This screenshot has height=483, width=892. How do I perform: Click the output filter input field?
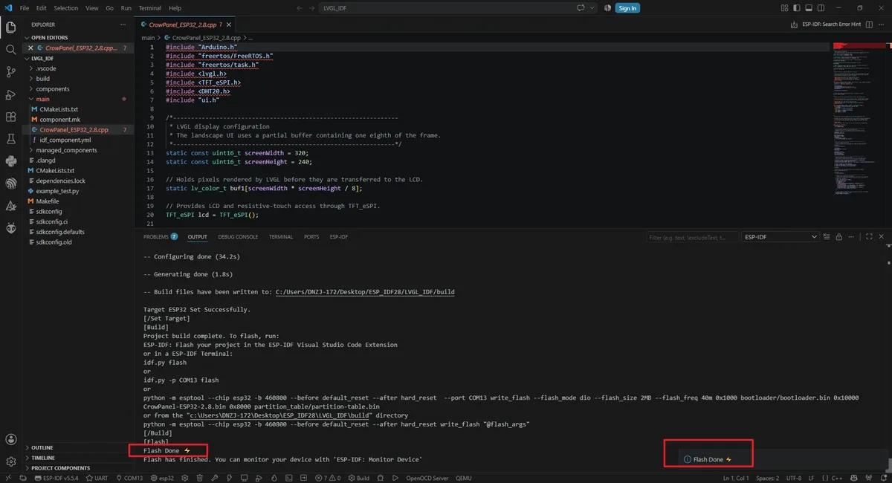pos(691,237)
